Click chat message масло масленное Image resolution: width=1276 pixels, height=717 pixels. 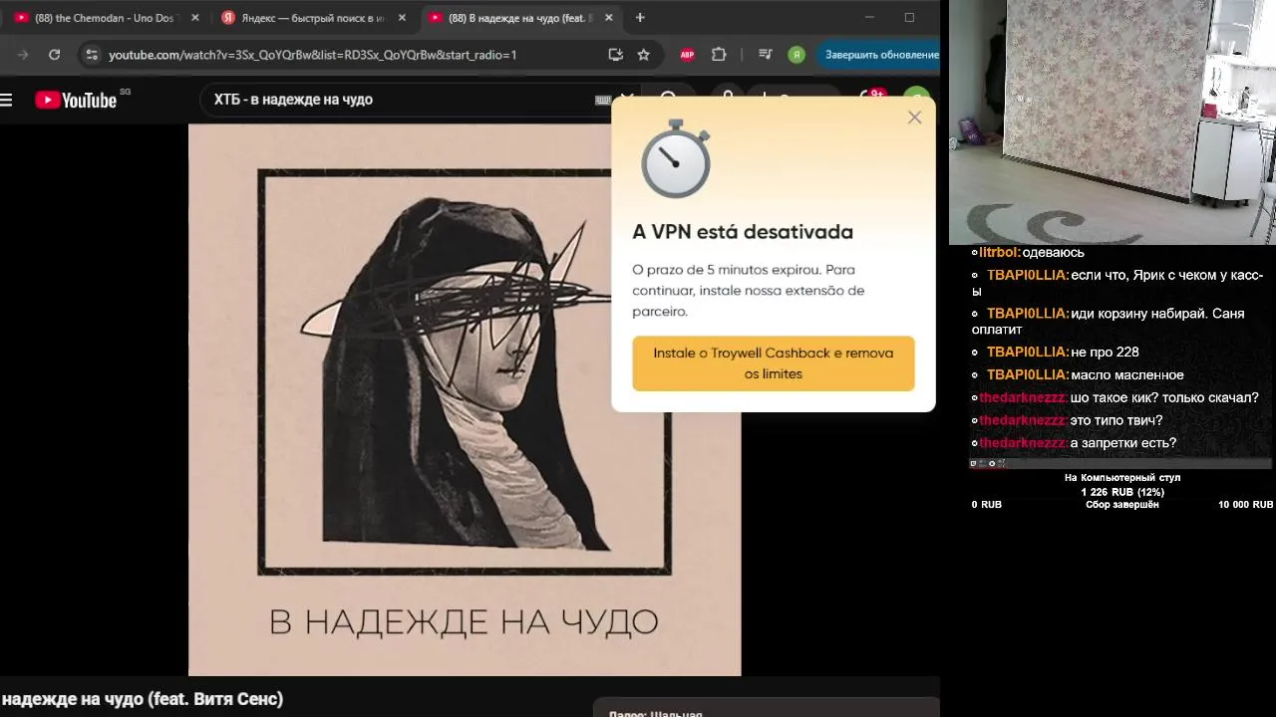point(1127,375)
